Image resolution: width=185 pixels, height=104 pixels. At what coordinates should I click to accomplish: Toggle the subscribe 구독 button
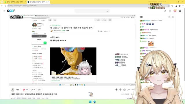coord(25,90)
